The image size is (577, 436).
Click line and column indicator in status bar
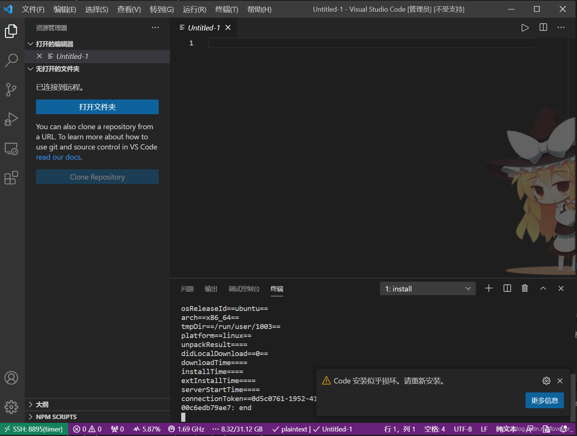pyautogui.click(x=400, y=429)
